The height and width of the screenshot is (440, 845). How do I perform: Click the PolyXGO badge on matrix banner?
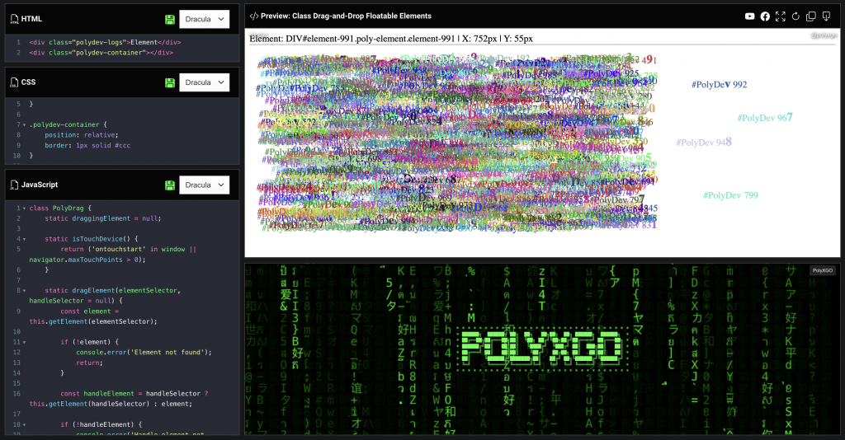click(822, 270)
